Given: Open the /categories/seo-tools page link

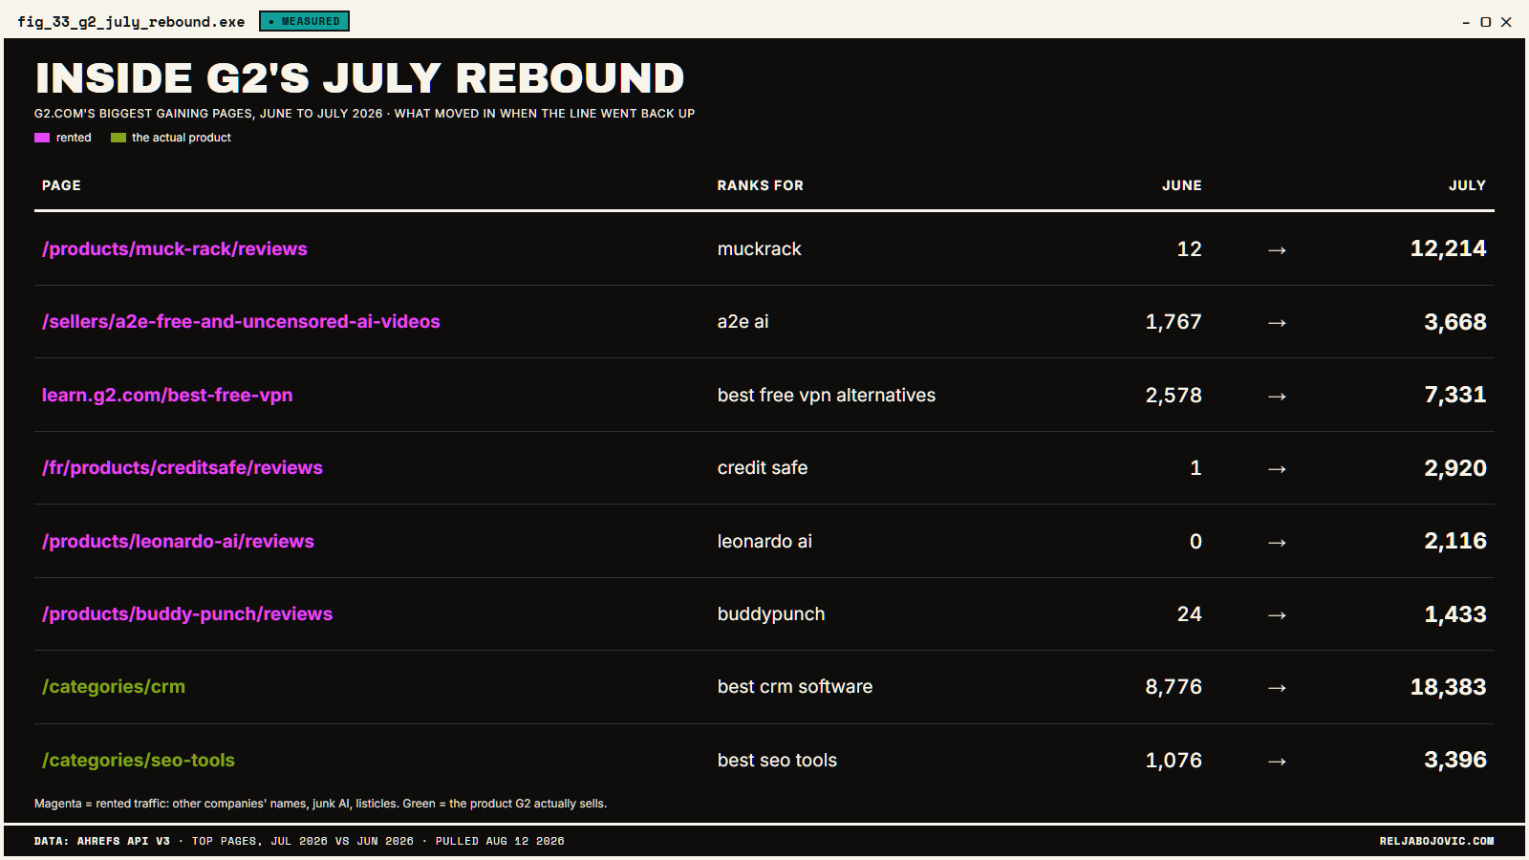Looking at the screenshot, I should click(139, 761).
